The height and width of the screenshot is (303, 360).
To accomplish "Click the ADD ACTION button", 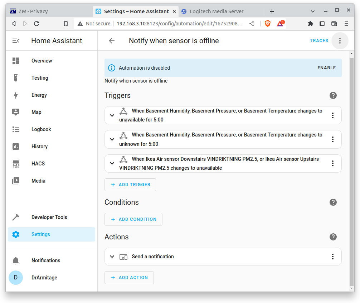I will click(129, 278).
